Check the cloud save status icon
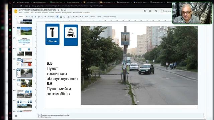Viewport: 214px width, 120px height. click(x=65, y=10)
